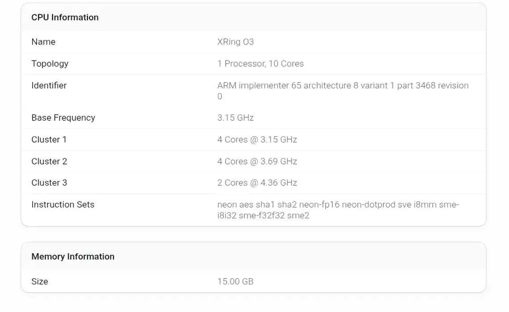The height and width of the screenshot is (312, 509).
Task: Click the Cluster 1 label
Action: tap(49, 140)
